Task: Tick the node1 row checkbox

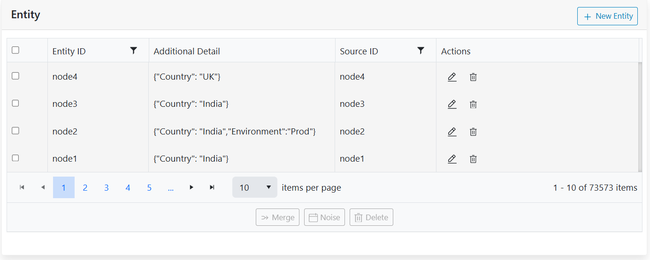Action: point(15,158)
